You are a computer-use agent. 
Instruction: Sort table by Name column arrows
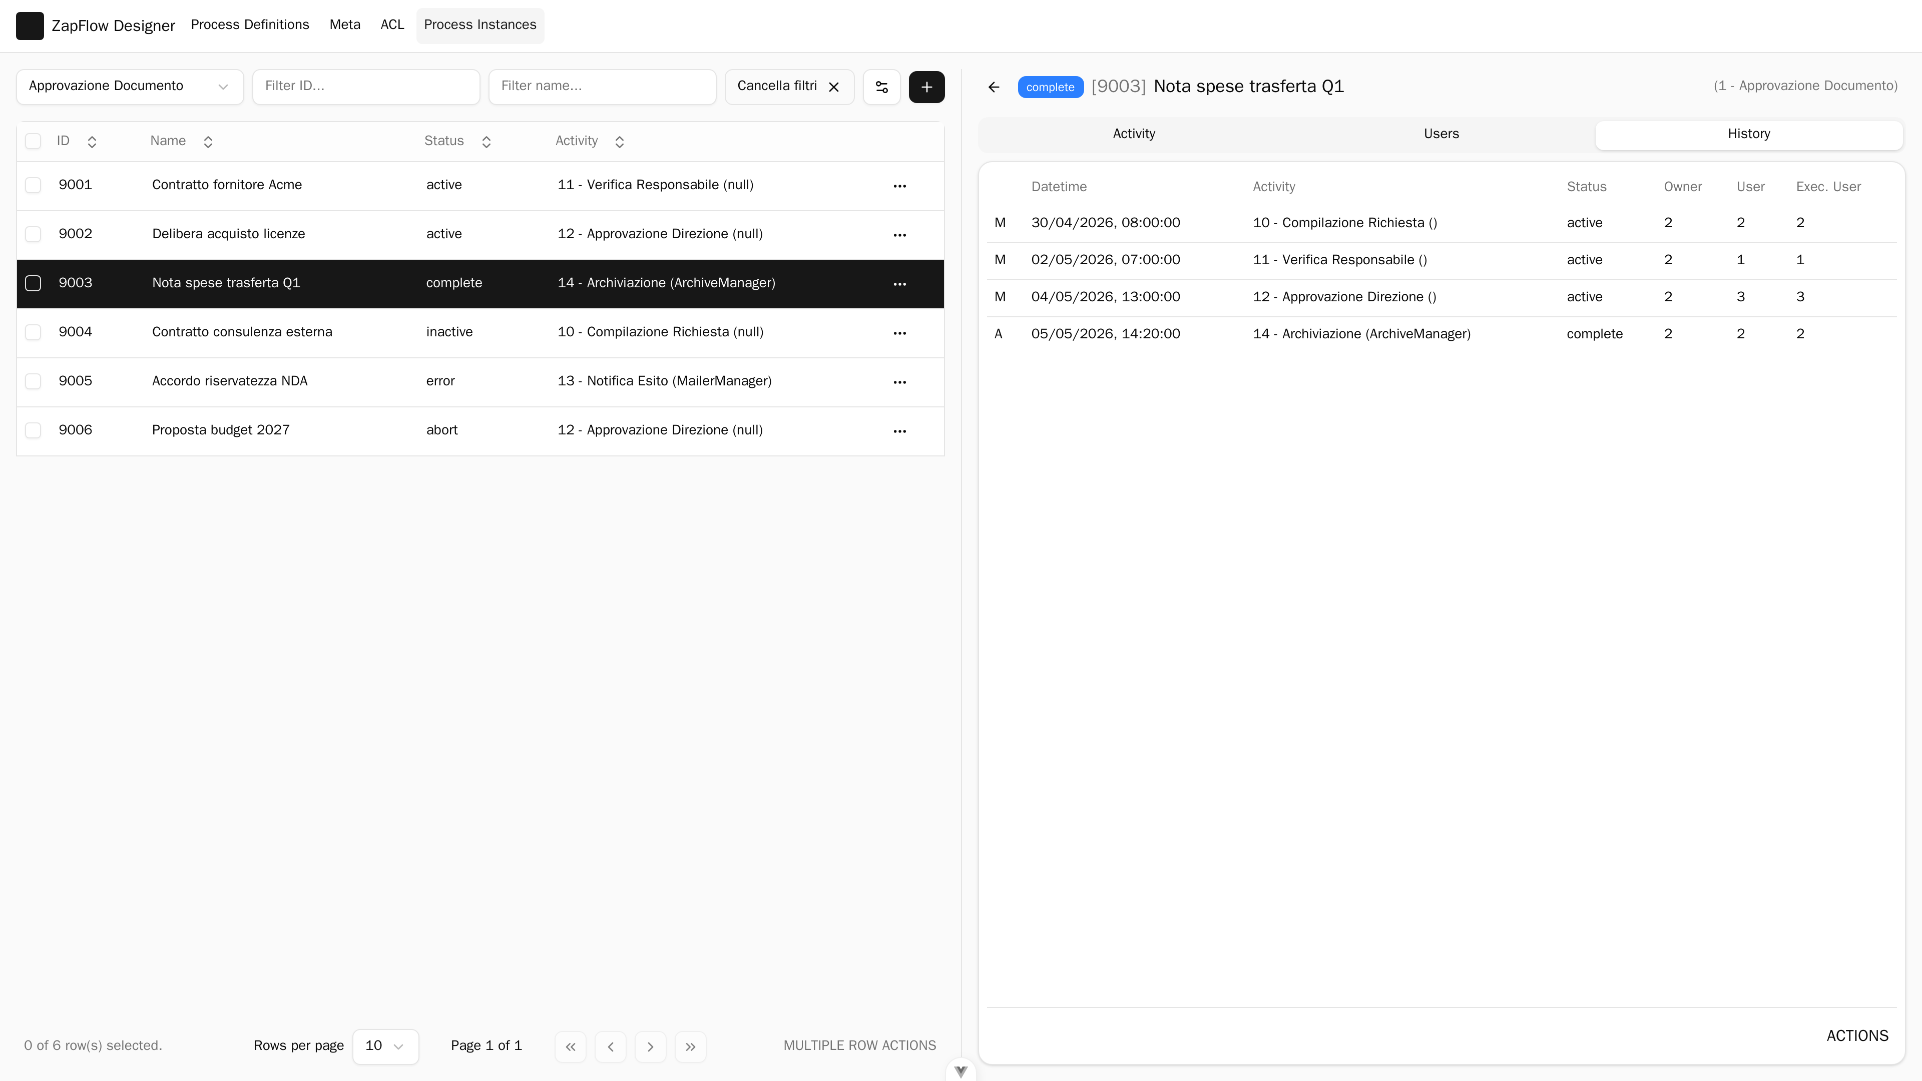coord(208,142)
